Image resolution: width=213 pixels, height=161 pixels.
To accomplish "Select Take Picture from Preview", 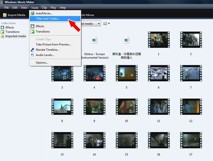I will tap(53, 45).
